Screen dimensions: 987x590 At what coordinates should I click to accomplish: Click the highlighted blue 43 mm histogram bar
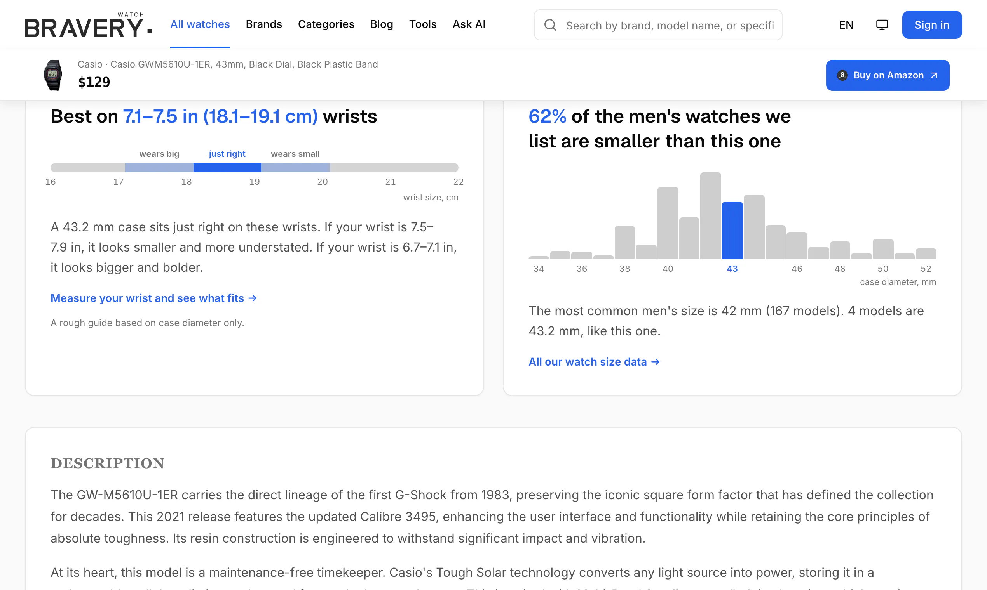[x=732, y=231]
